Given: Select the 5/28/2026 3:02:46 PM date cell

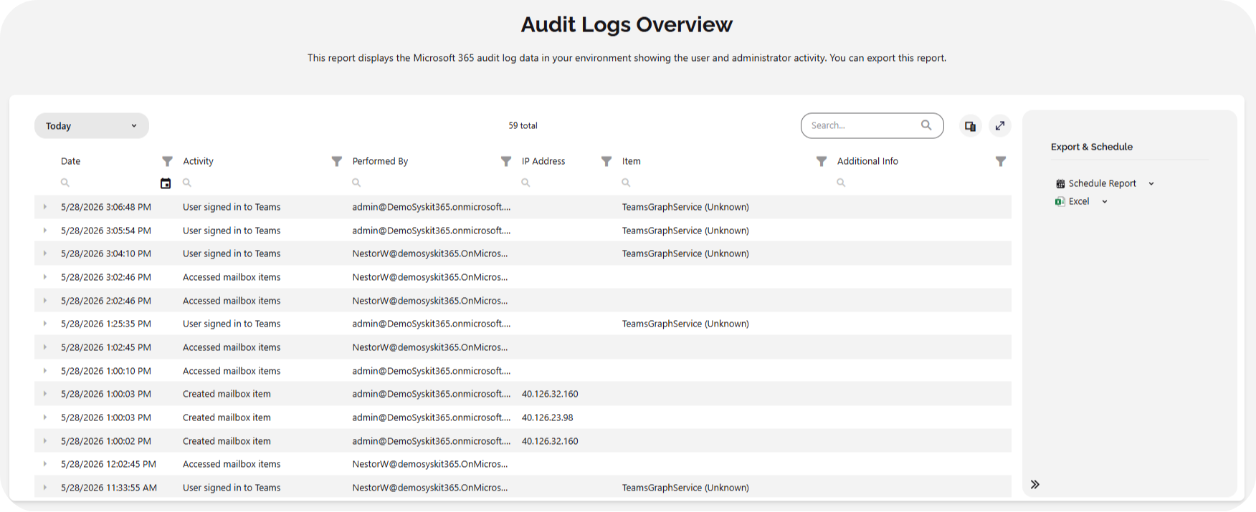Looking at the screenshot, I should (106, 277).
